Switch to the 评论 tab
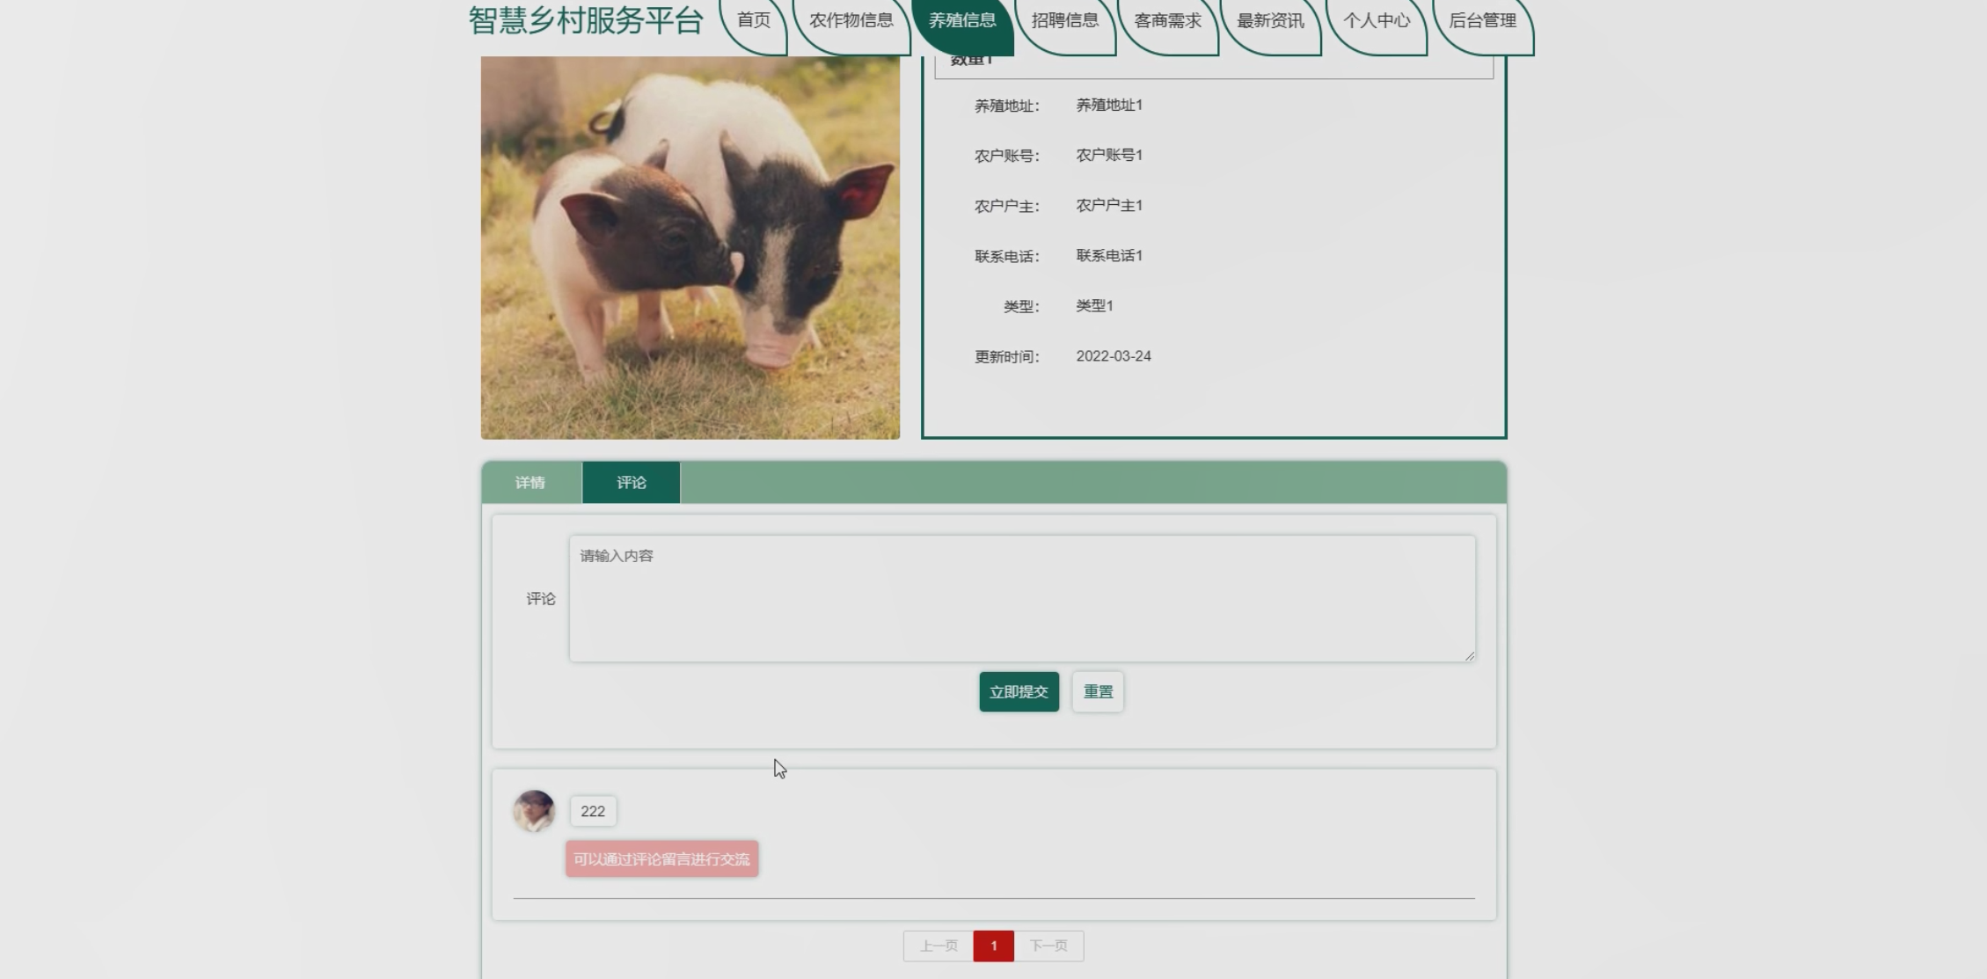This screenshot has height=979, width=1987. pos(631,482)
